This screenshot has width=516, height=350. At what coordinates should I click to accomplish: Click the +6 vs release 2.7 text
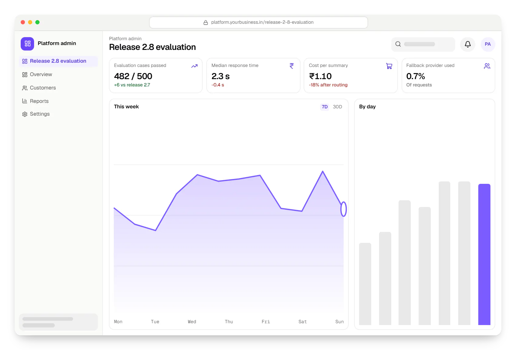tap(132, 85)
